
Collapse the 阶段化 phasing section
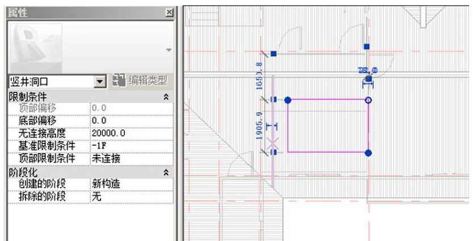point(166,172)
